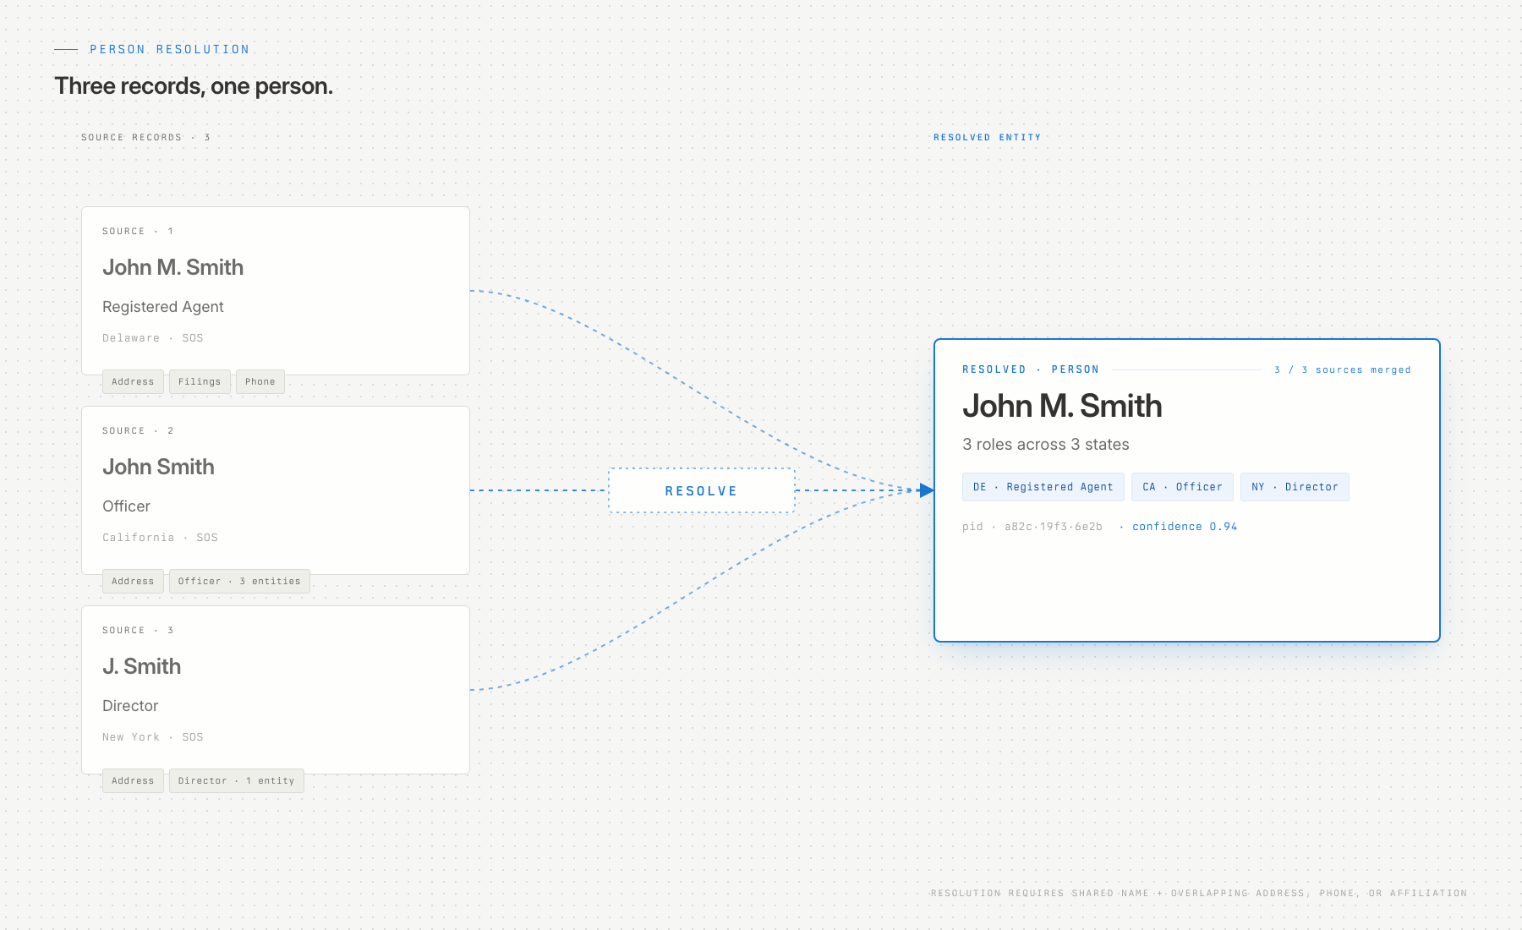Image resolution: width=1522 pixels, height=930 pixels.
Task: Click the 'RESOLVED ENTITY' header
Action: (x=988, y=137)
